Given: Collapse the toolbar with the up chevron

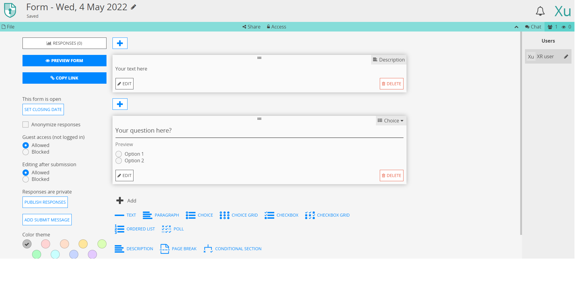Looking at the screenshot, I should (x=516, y=27).
